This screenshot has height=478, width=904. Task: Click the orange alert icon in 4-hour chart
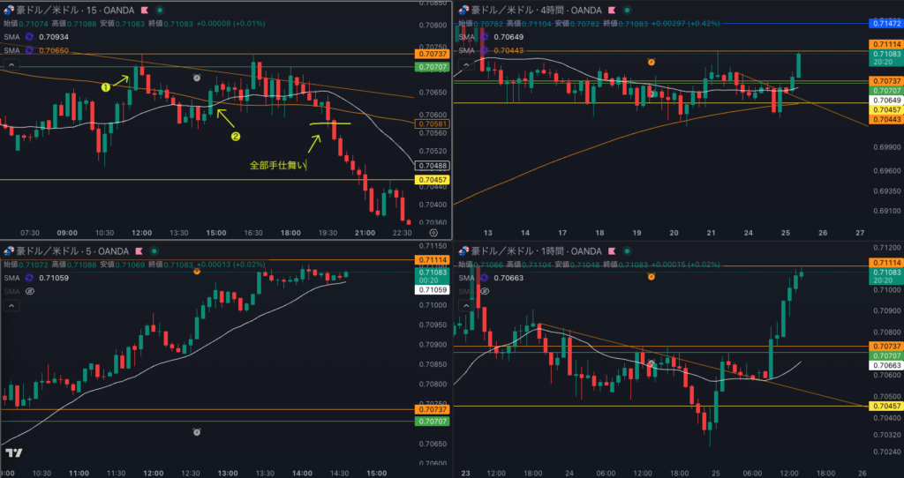pyautogui.click(x=651, y=62)
